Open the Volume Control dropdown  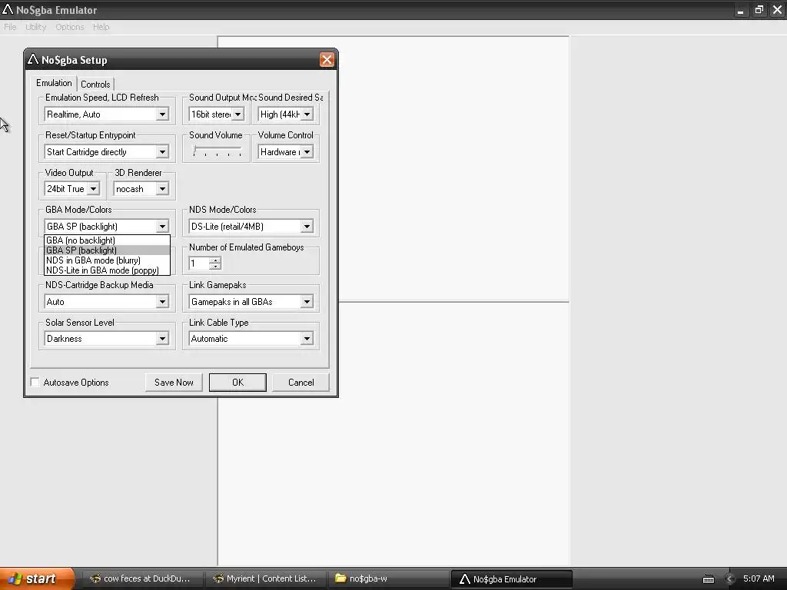307,152
